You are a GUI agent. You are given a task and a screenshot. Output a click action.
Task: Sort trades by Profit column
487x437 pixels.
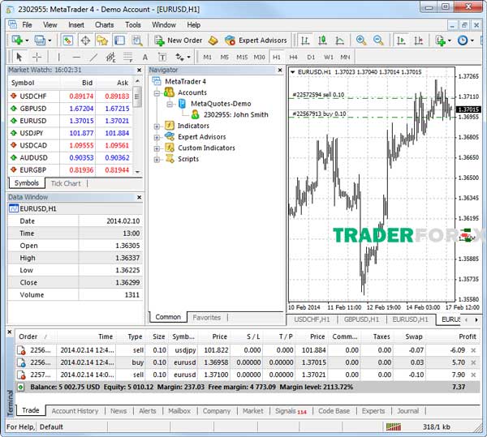pyautogui.click(x=468, y=336)
